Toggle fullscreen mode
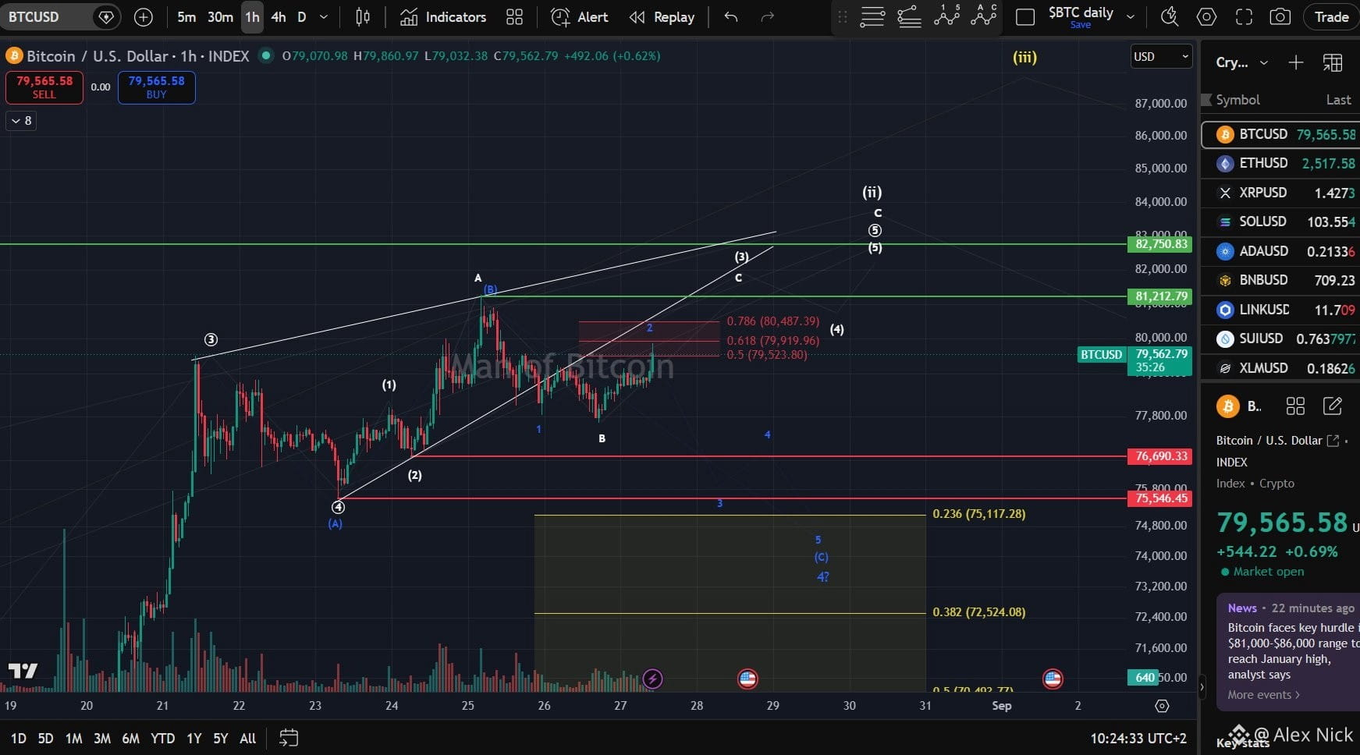The width and height of the screenshot is (1360, 755). [1244, 17]
